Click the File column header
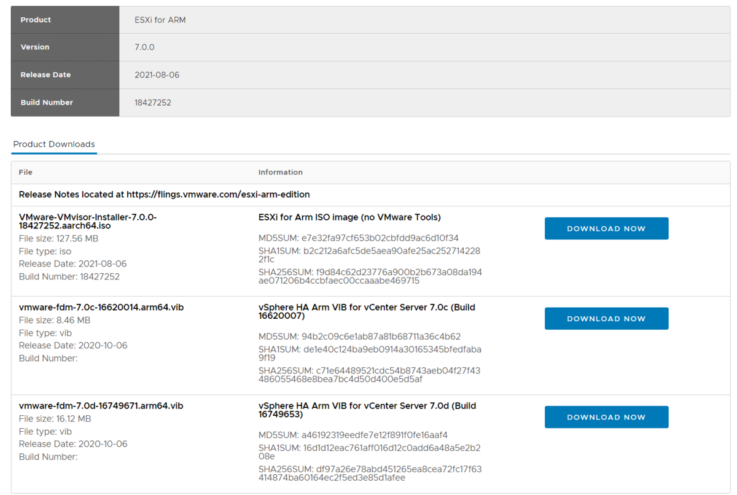The image size is (737, 495). [x=25, y=173]
